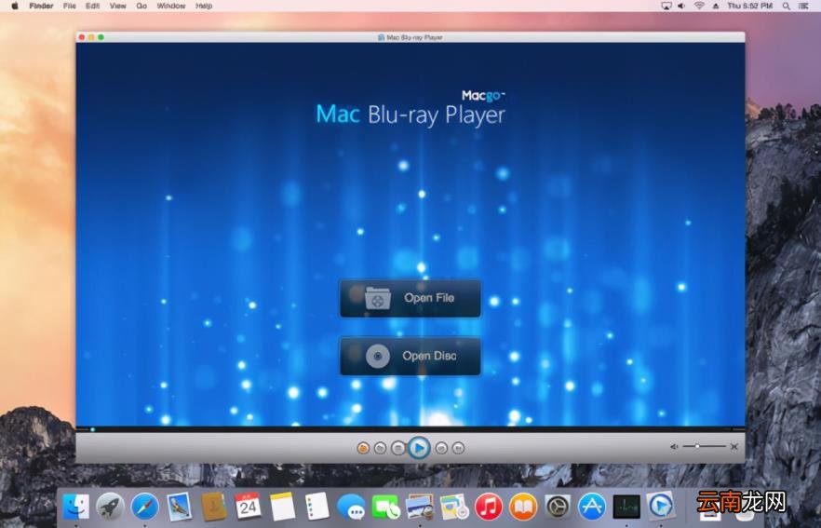Open the Edit menu
Image resolution: width=821 pixels, height=528 pixels.
pyautogui.click(x=93, y=6)
